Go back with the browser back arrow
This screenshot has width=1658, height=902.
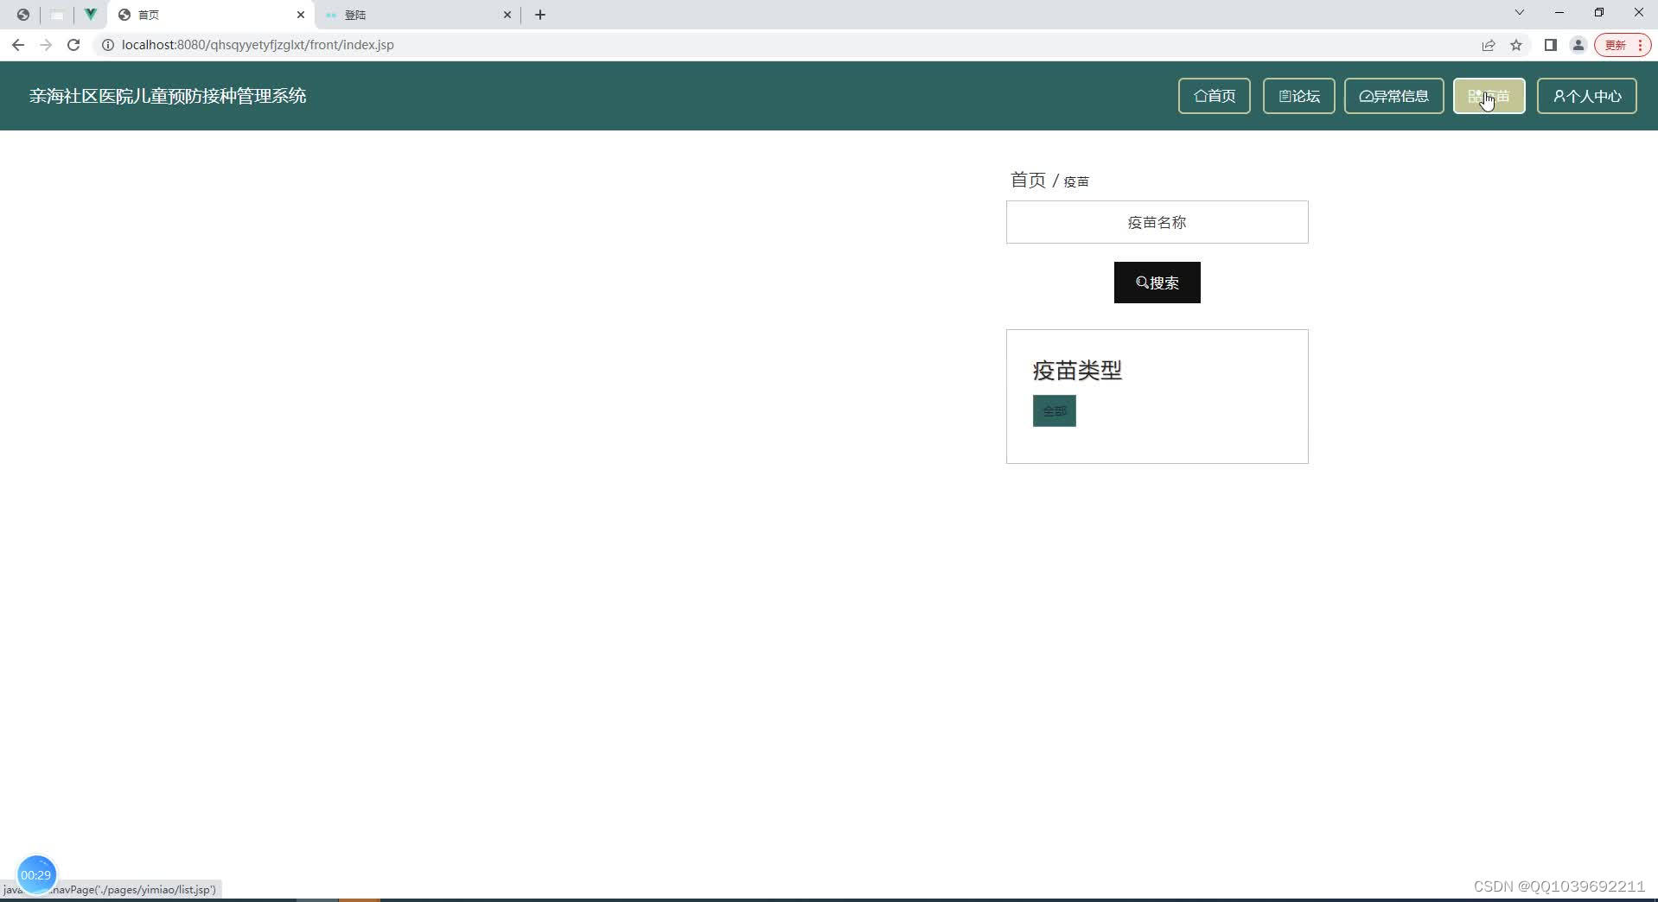tap(18, 45)
